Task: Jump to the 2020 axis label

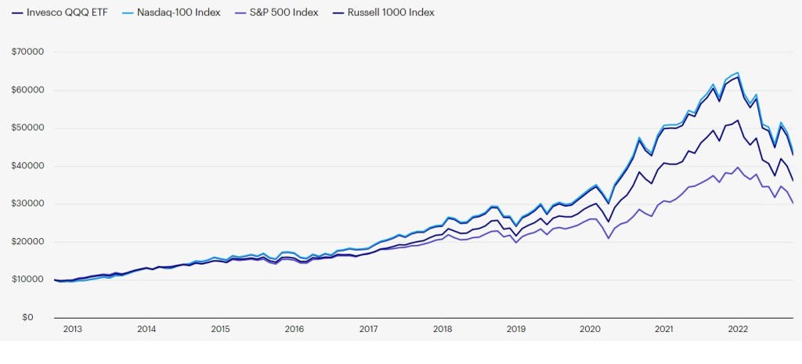Action: [590, 329]
